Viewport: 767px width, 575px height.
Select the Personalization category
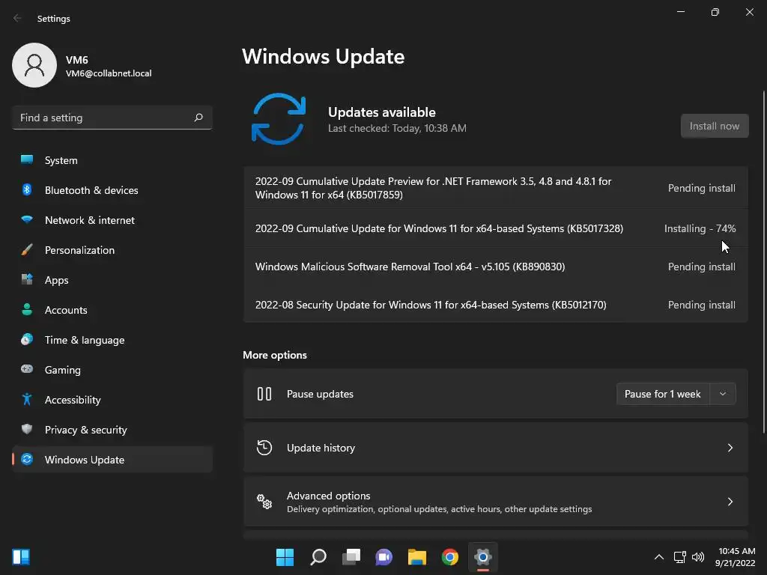112,250
